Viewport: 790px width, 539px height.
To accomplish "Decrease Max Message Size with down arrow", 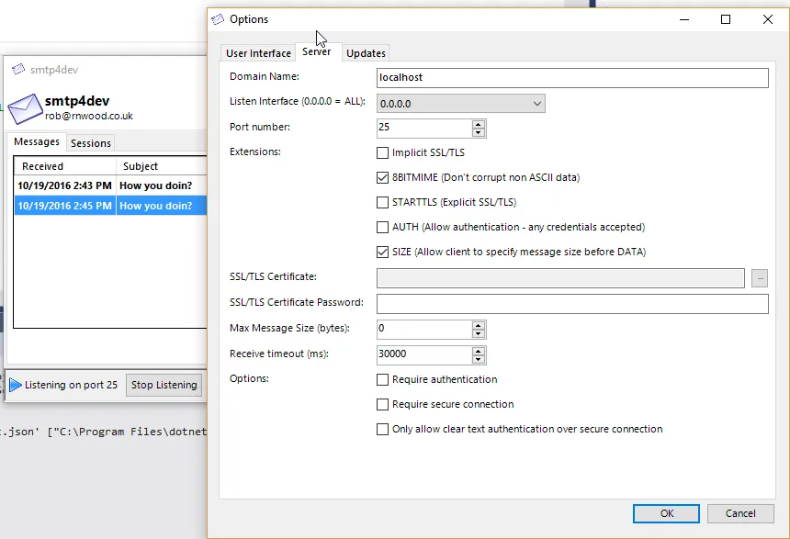I will (x=478, y=334).
